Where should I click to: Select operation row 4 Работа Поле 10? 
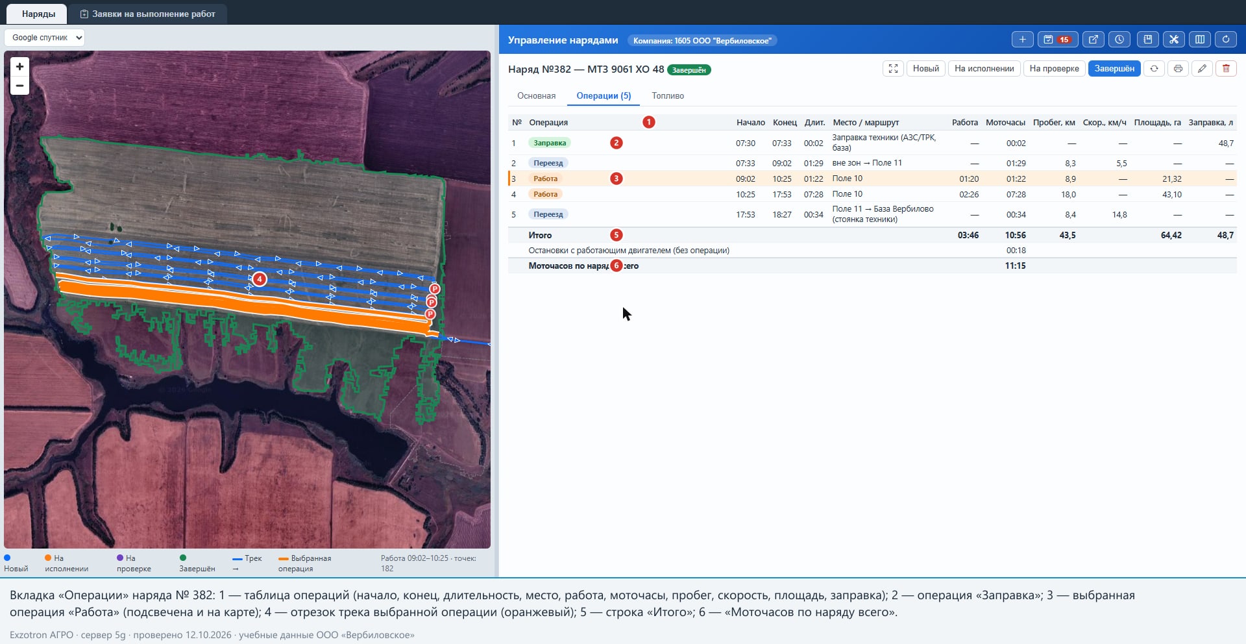(x=872, y=194)
